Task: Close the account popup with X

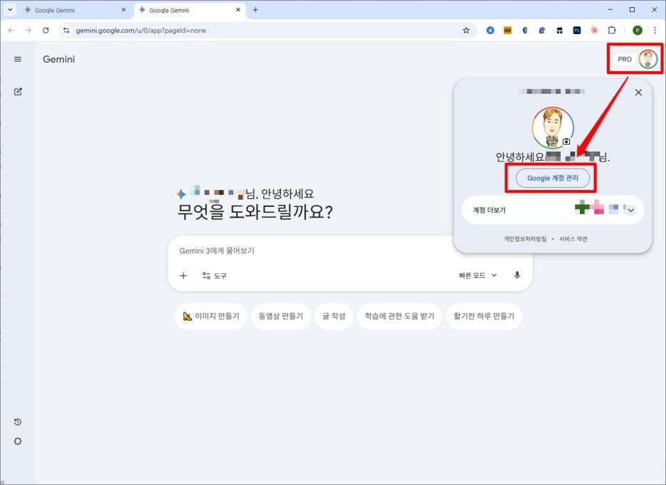Action: [638, 92]
